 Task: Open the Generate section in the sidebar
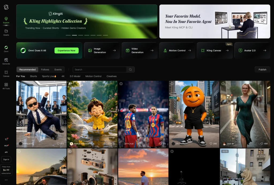6,61
